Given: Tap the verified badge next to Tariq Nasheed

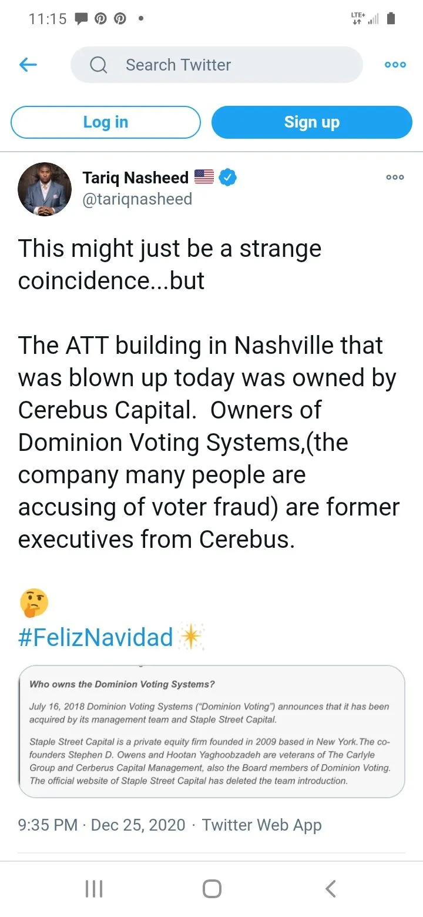Looking at the screenshot, I should [227, 177].
